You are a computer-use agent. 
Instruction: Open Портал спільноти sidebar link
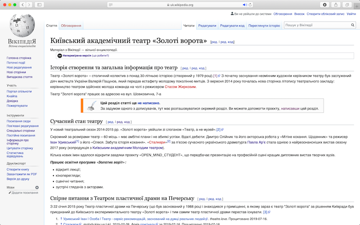[19, 91]
